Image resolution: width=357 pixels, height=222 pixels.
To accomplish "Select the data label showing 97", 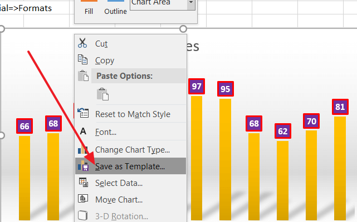I will click(x=197, y=86).
